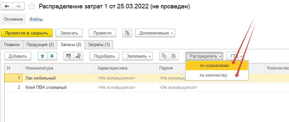Switch to Продукция (2) tab
The width and height of the screenshot is (289, 122).
click(x=40, y=45)
